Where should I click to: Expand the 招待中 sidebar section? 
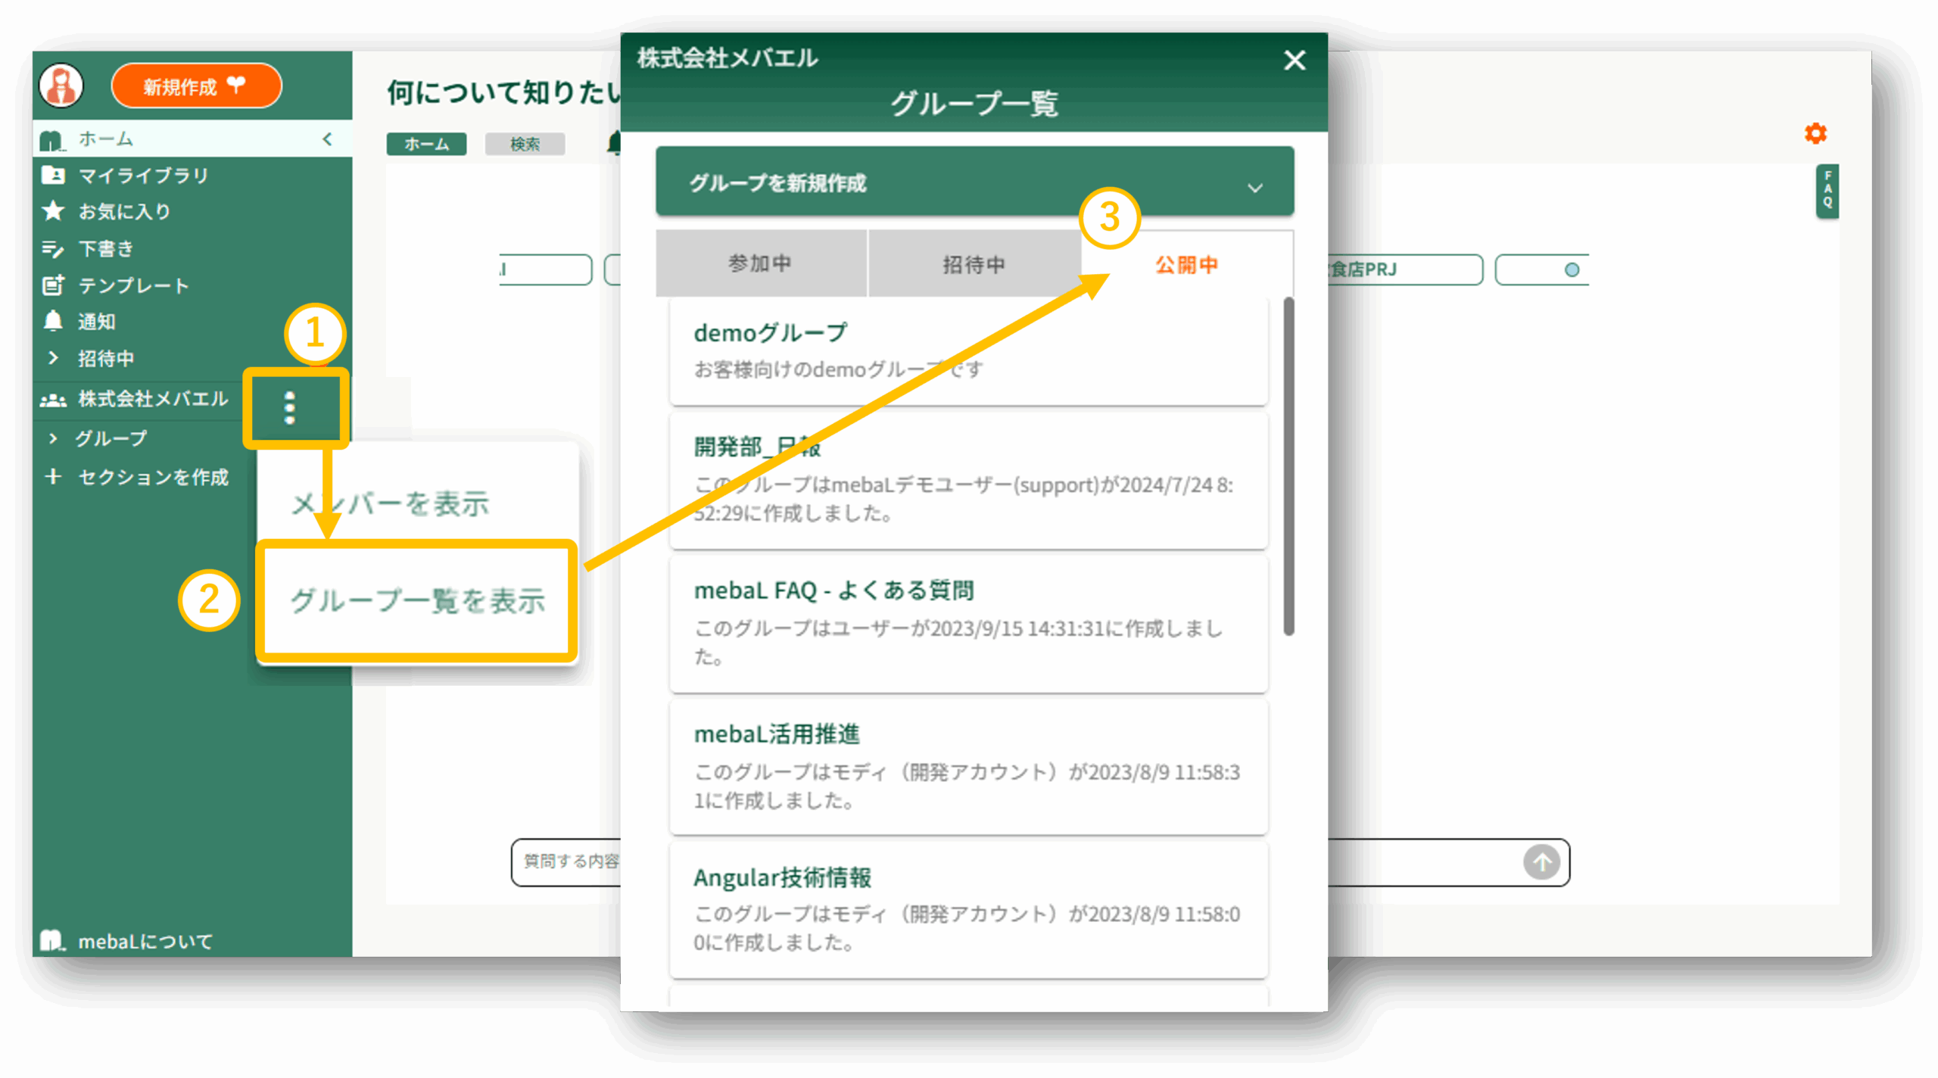click(53, 358)
